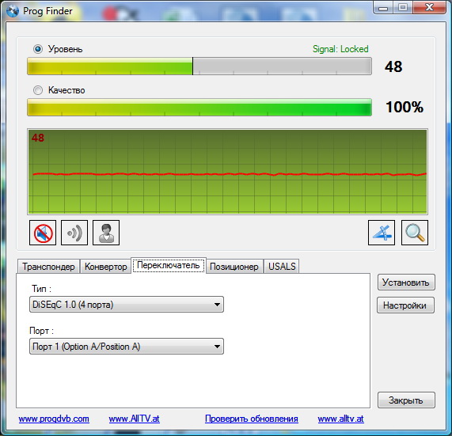Image resolution: width=452 pixels, height=436 pixels.
Task: Expand the Порт 1 Option A dropdown
Action: tap(127, 347)
